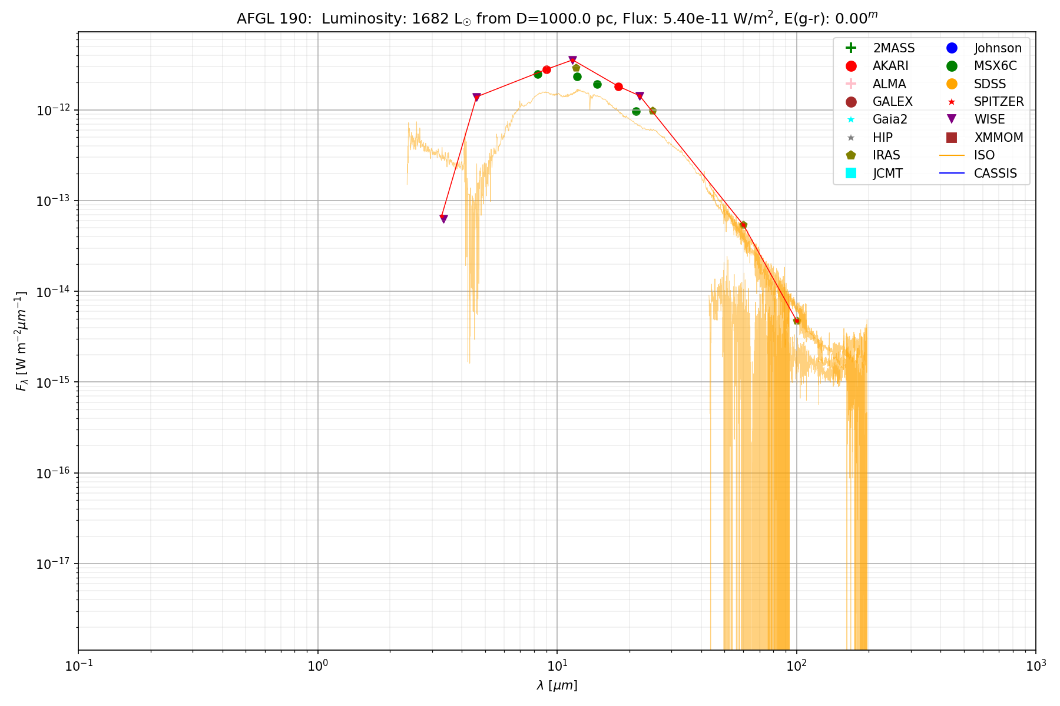
Task: Click the lowest WISE triangle data point
Action: (x=443, y=219)
